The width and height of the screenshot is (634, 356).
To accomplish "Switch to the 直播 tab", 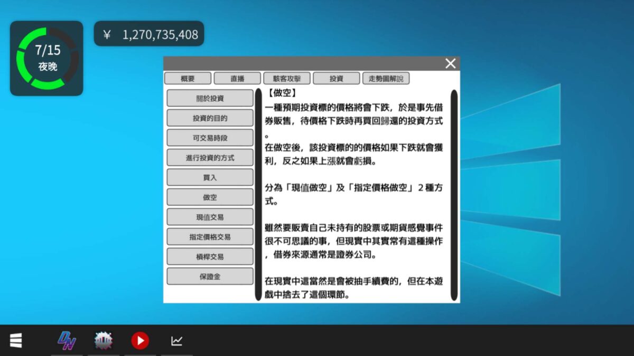I will 237,79.
